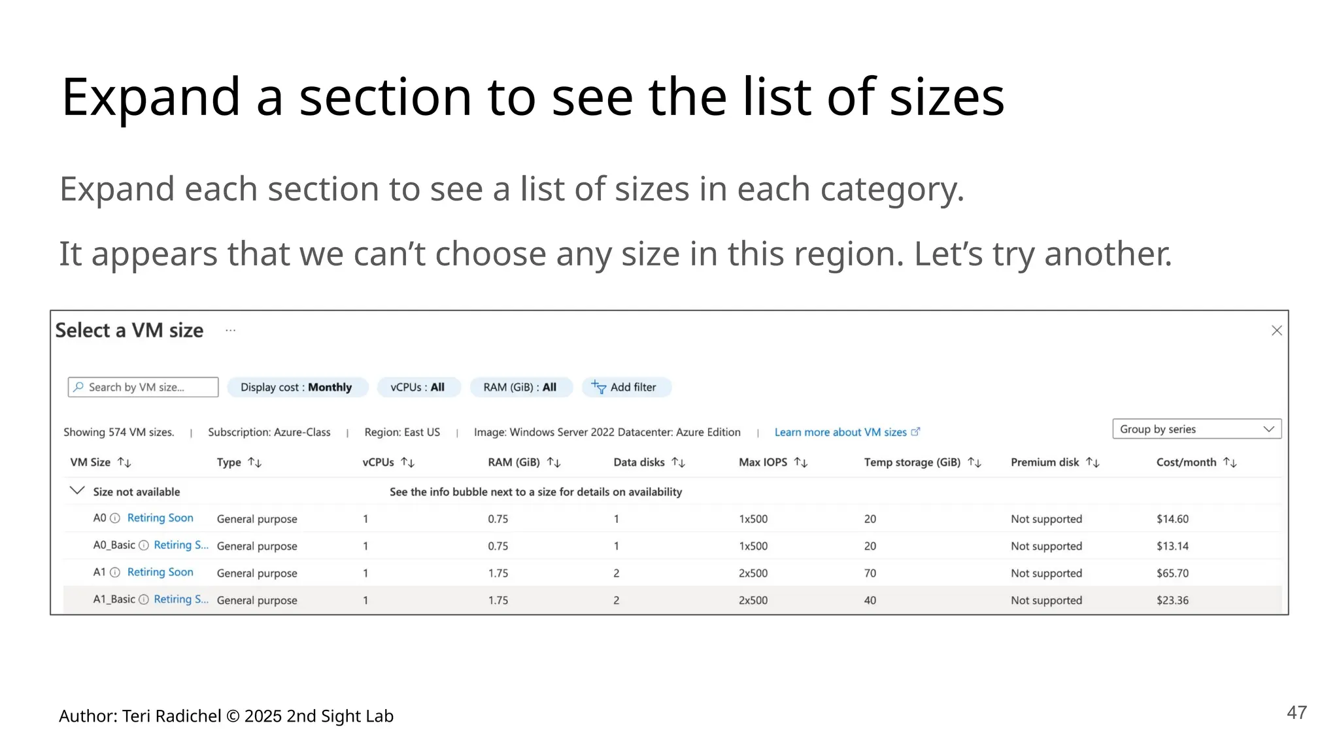Click the availability info bubble message
Viewport: 1339px width, 753px height.
point(536,492)
